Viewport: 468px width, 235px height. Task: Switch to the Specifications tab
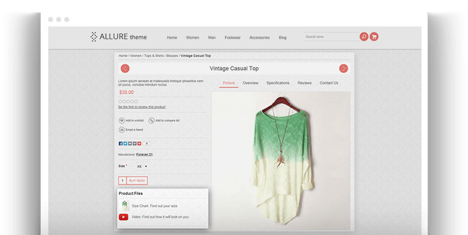click(278, 83)
